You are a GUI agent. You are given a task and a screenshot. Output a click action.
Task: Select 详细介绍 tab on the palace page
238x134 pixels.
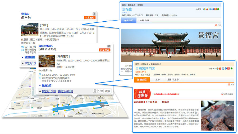click(x=129, y=20)
